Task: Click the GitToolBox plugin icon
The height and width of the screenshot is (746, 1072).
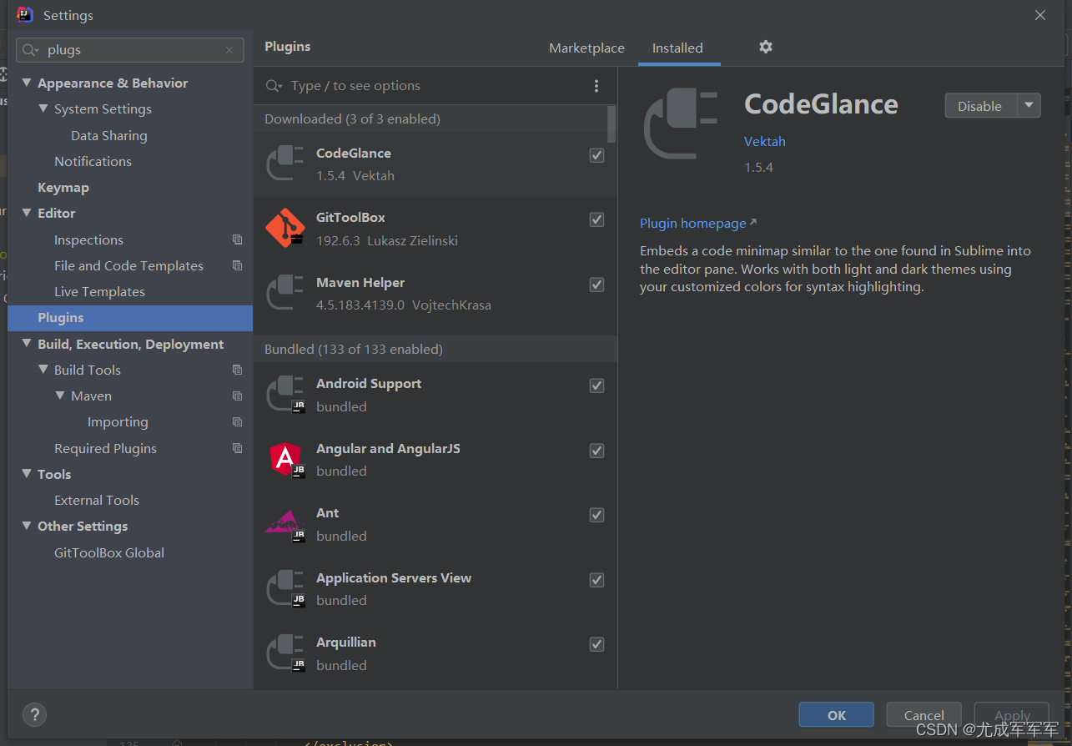Action: coord(285,228)
